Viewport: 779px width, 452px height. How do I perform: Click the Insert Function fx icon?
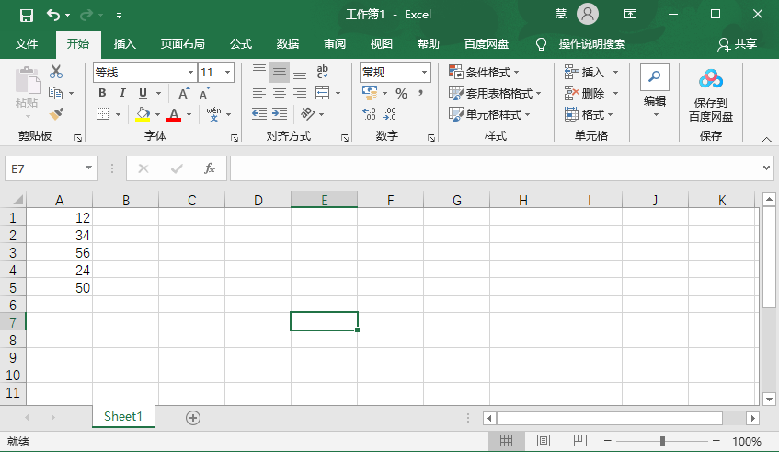click(210, 168)
